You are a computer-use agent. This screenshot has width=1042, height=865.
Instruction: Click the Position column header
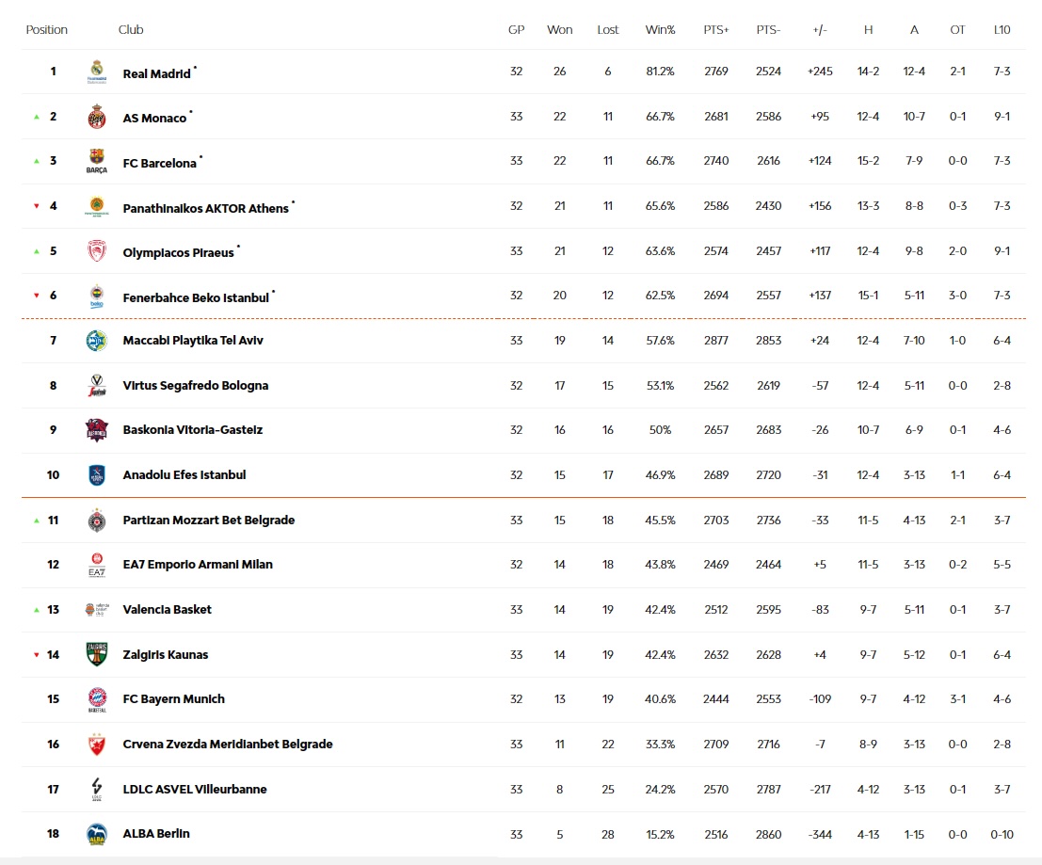tap(46, 30)
